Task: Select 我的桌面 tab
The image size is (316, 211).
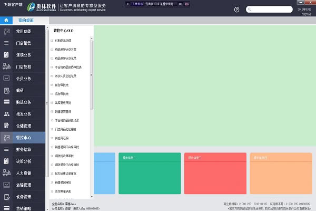Action: [26, 20]
